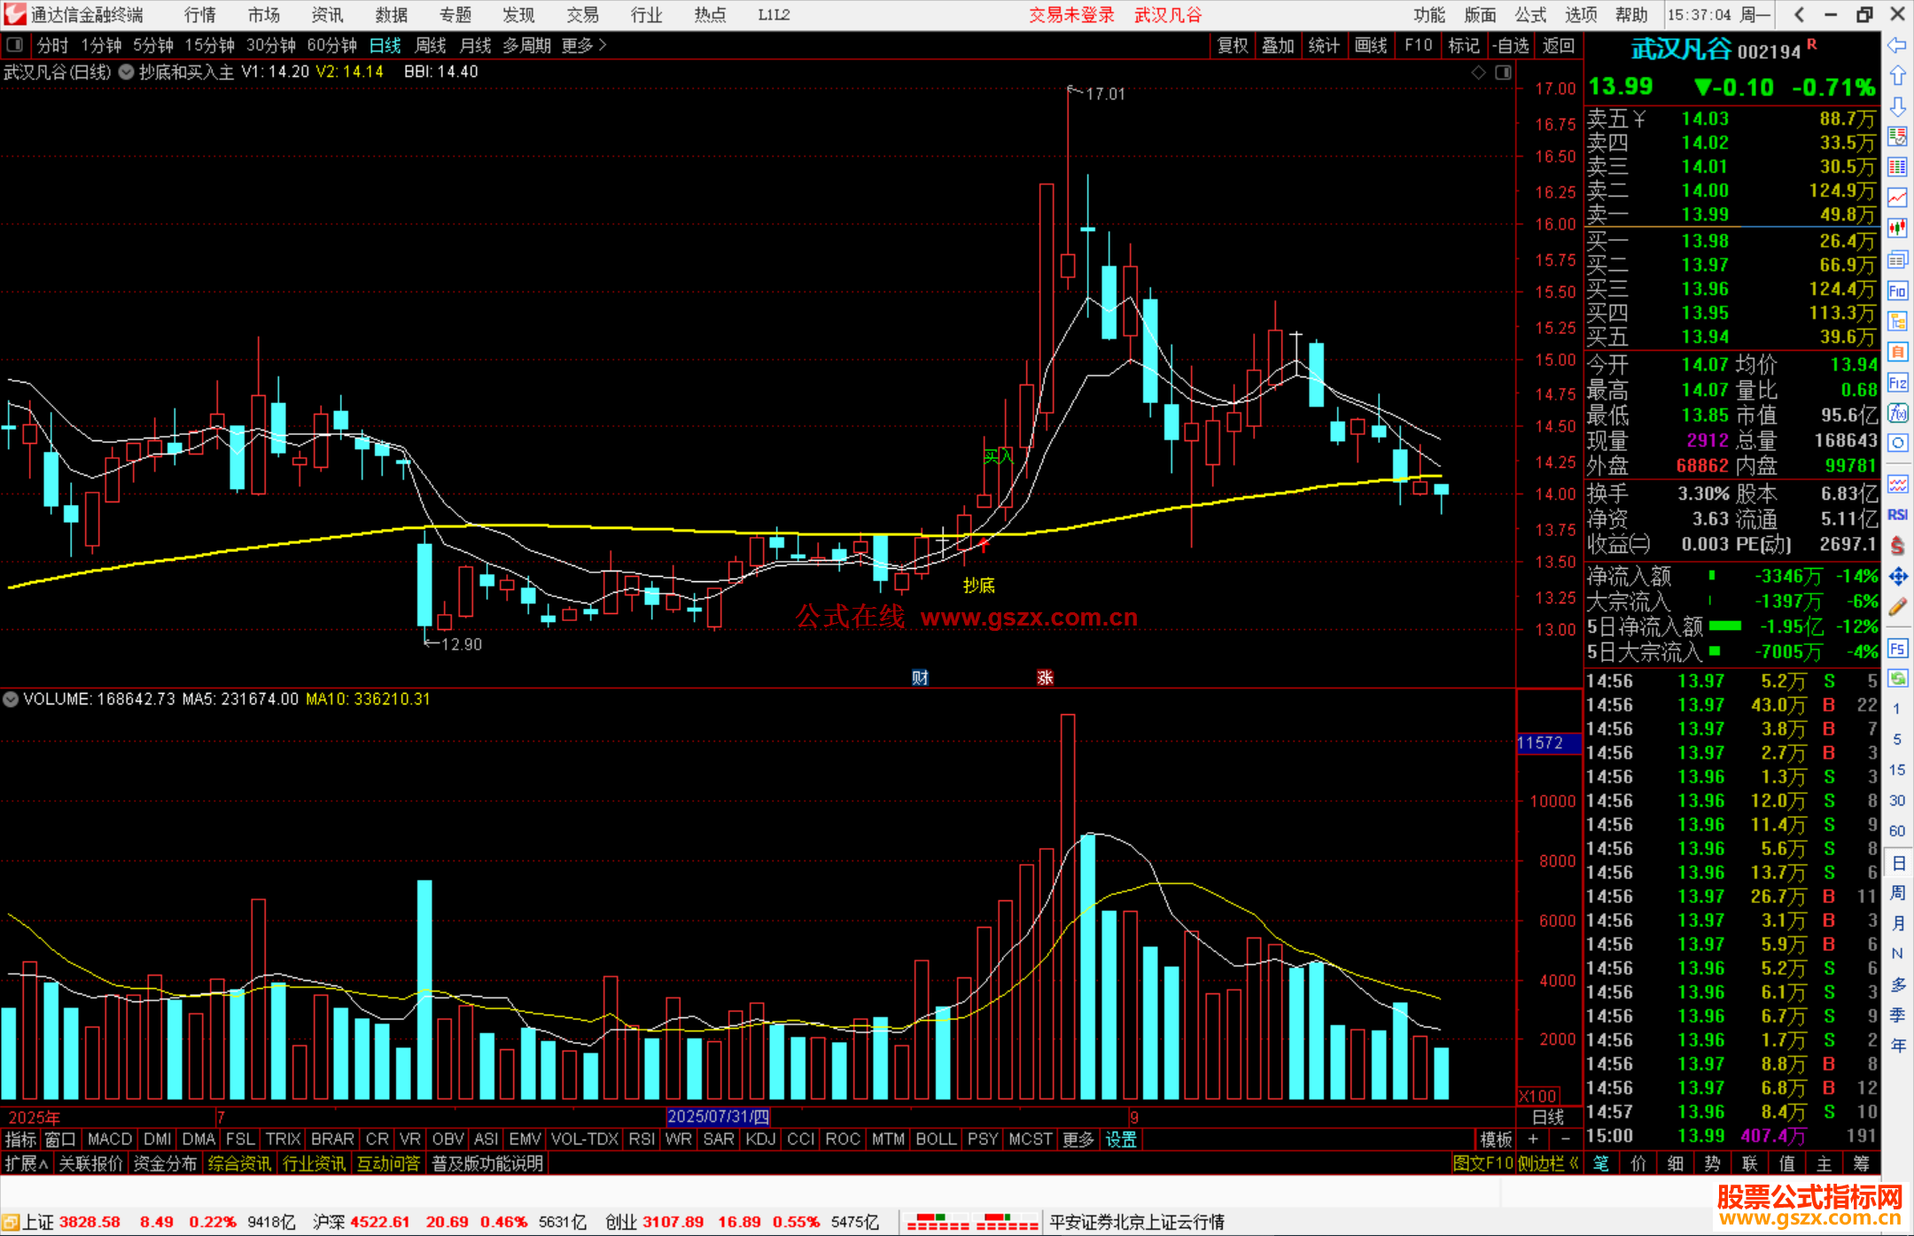
Task: Click the 综合资讯 tab link
Action: click(239, 1163)
